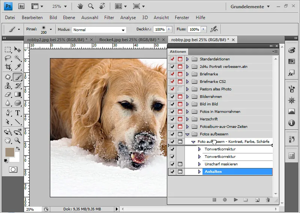Select the 3D Orbit camera tool
The image size is (300, 213).
(18, 132)
